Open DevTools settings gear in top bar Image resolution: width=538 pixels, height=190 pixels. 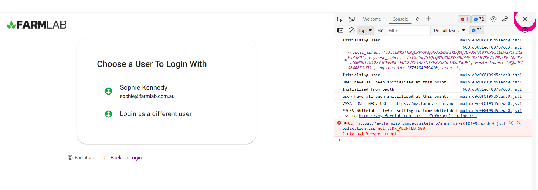pyautogui.click(x=493, y=19)
